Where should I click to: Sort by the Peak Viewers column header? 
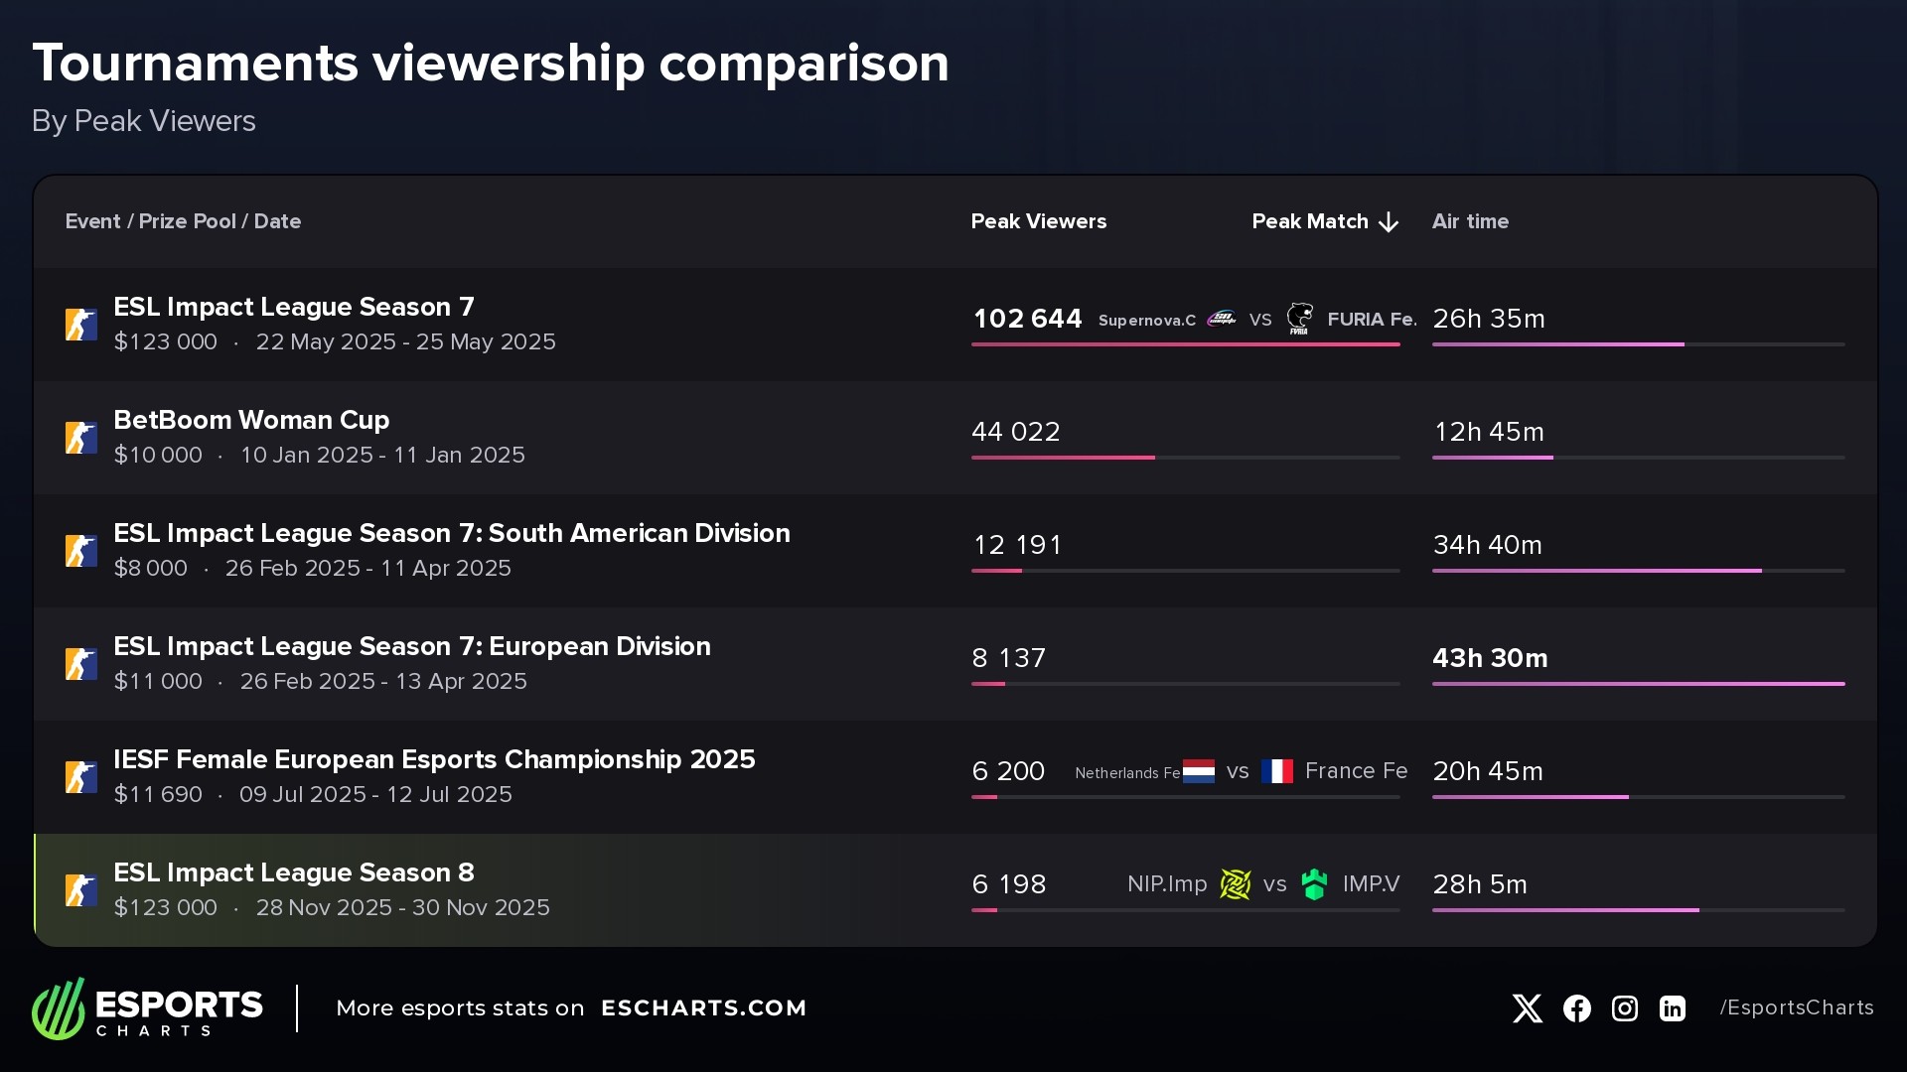[1039, 221]
